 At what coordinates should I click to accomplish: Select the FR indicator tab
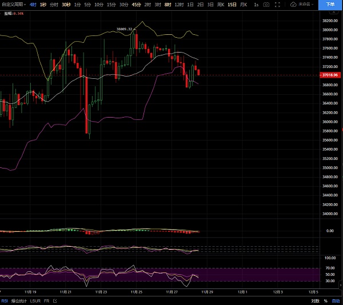click(46, 300)
